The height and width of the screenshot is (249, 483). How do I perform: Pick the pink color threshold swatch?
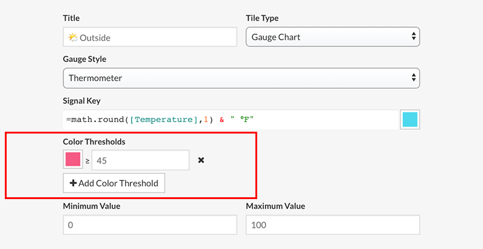click(72, 160)
